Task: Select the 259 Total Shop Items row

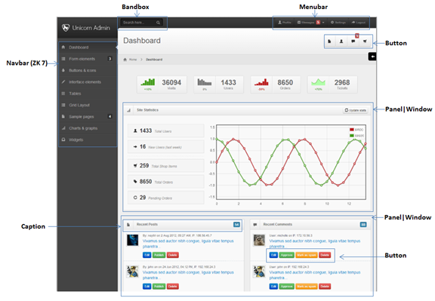Action: click(166, 166)
